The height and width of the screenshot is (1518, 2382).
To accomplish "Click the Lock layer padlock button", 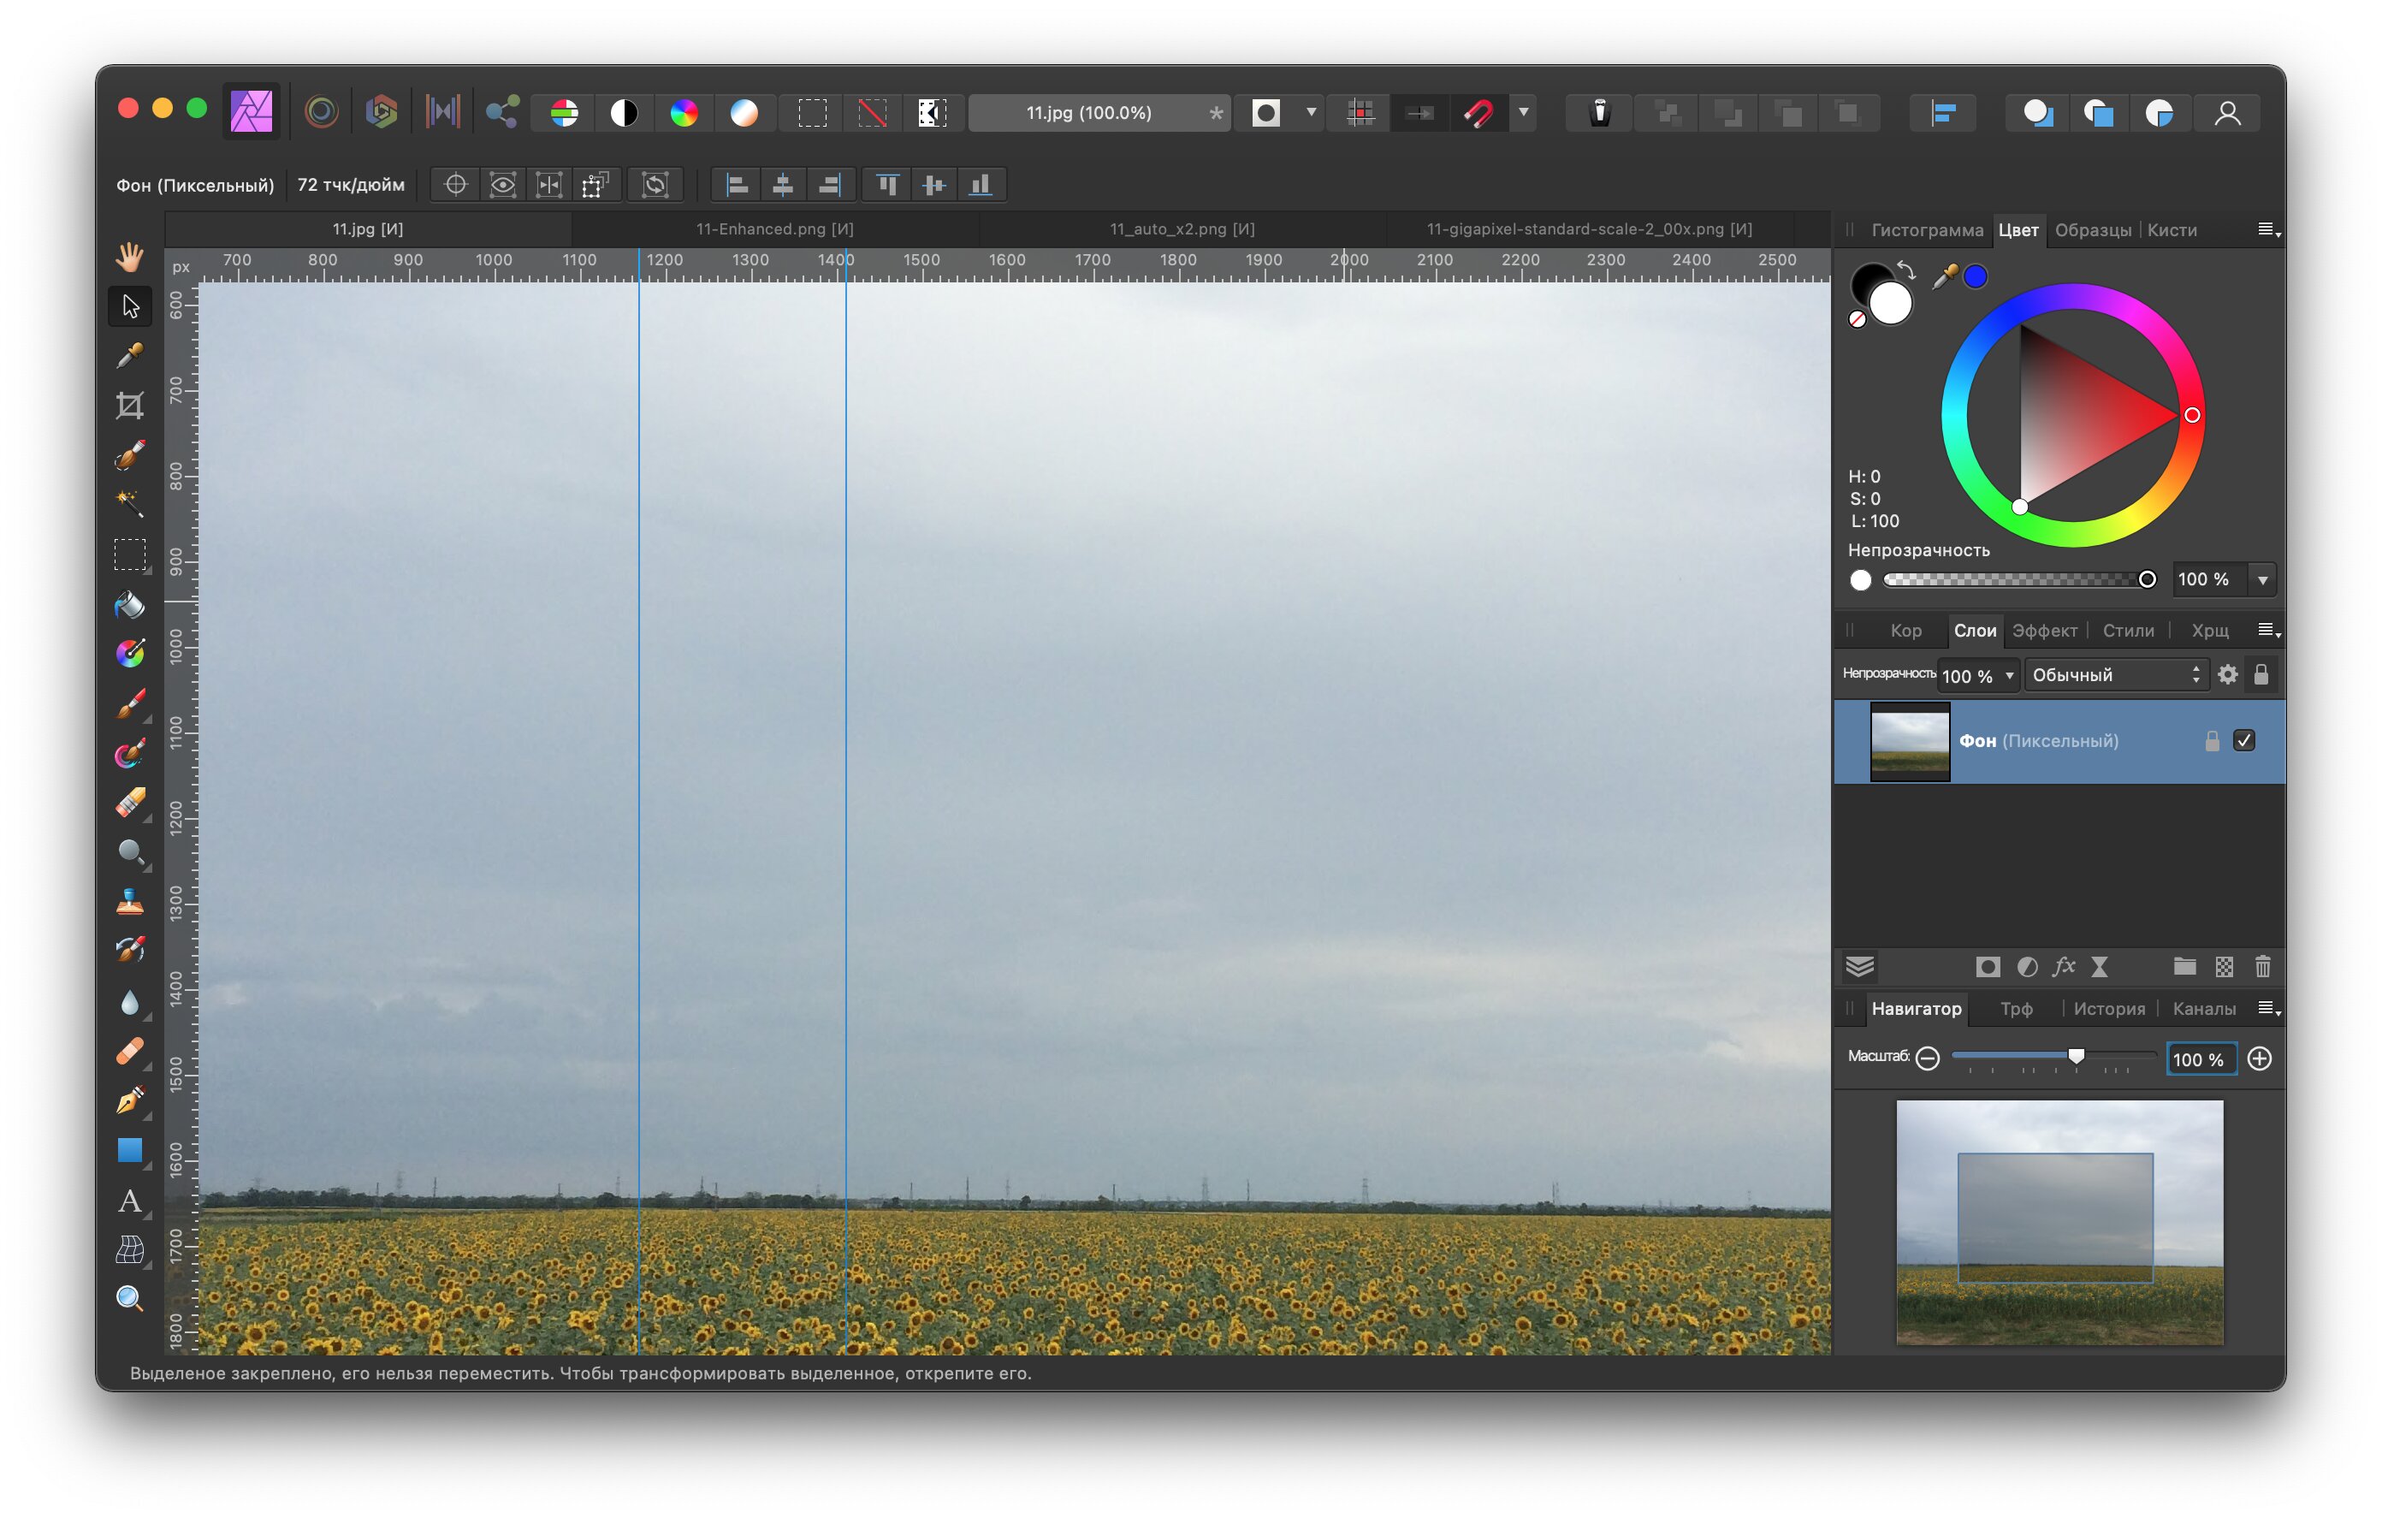I will pos(2261,674).
